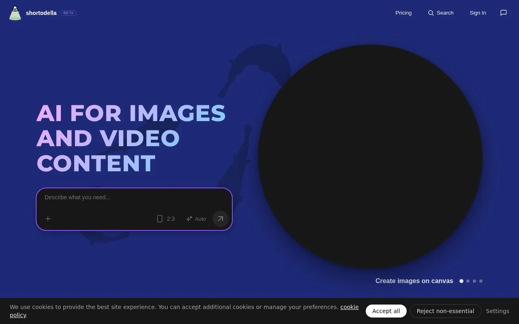This screenshot has height=324, width=519.
Task: Click the plus attachment icon
Action: (x=48, y=219)
